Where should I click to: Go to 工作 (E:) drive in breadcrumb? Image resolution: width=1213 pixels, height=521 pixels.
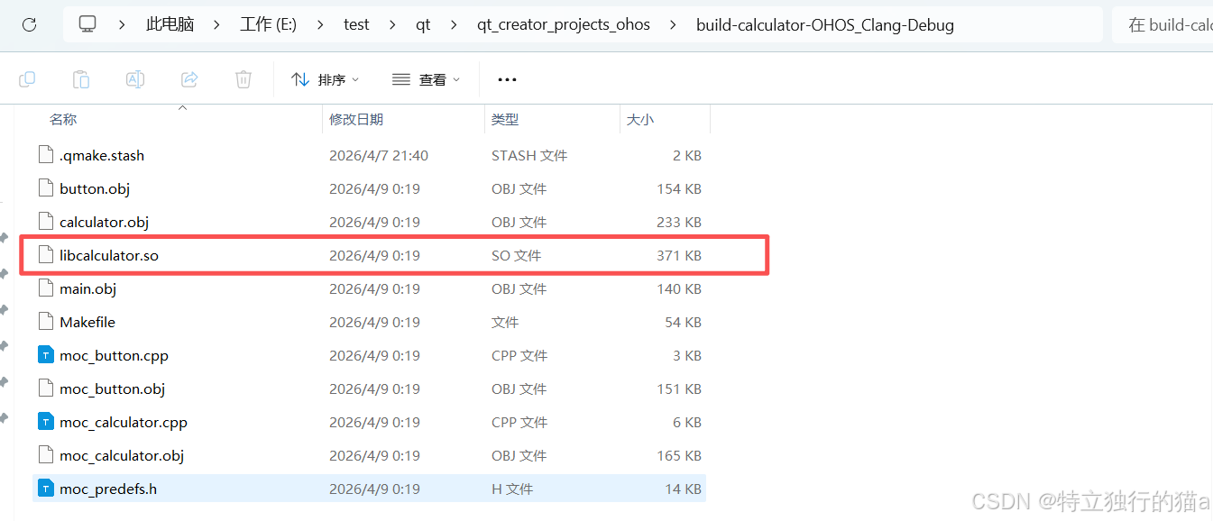point(268,24)
